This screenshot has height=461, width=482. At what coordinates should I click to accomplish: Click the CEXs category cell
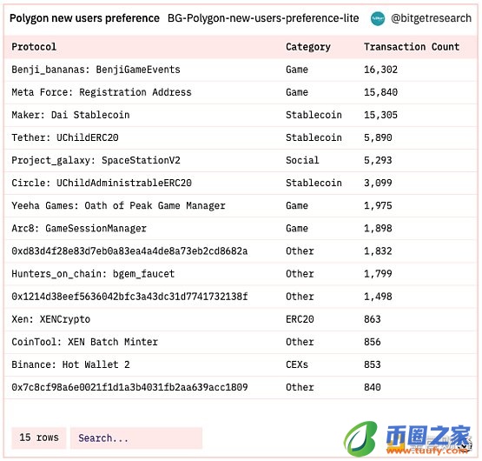pyautogui.click(x=297, y=364)
